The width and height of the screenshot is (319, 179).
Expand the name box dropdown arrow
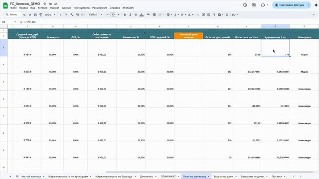(15, 22)
